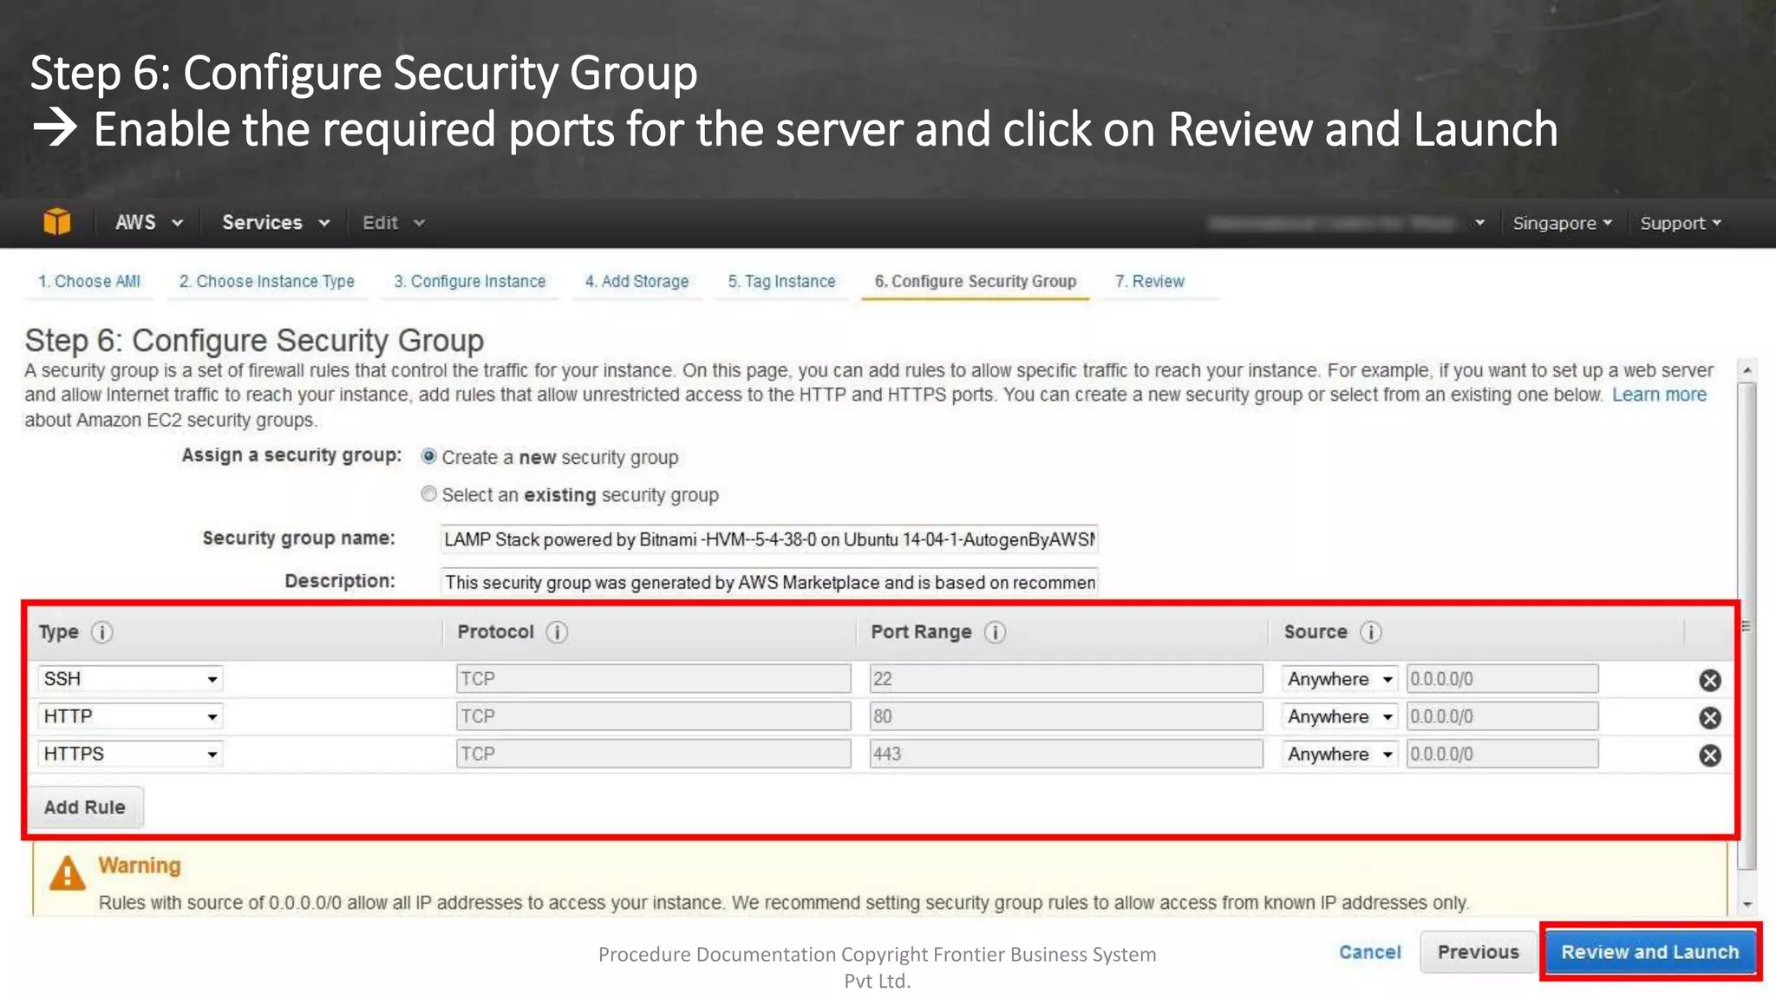Click the Source column info icon
The image size is (1776, 999).
[1371, 632]
